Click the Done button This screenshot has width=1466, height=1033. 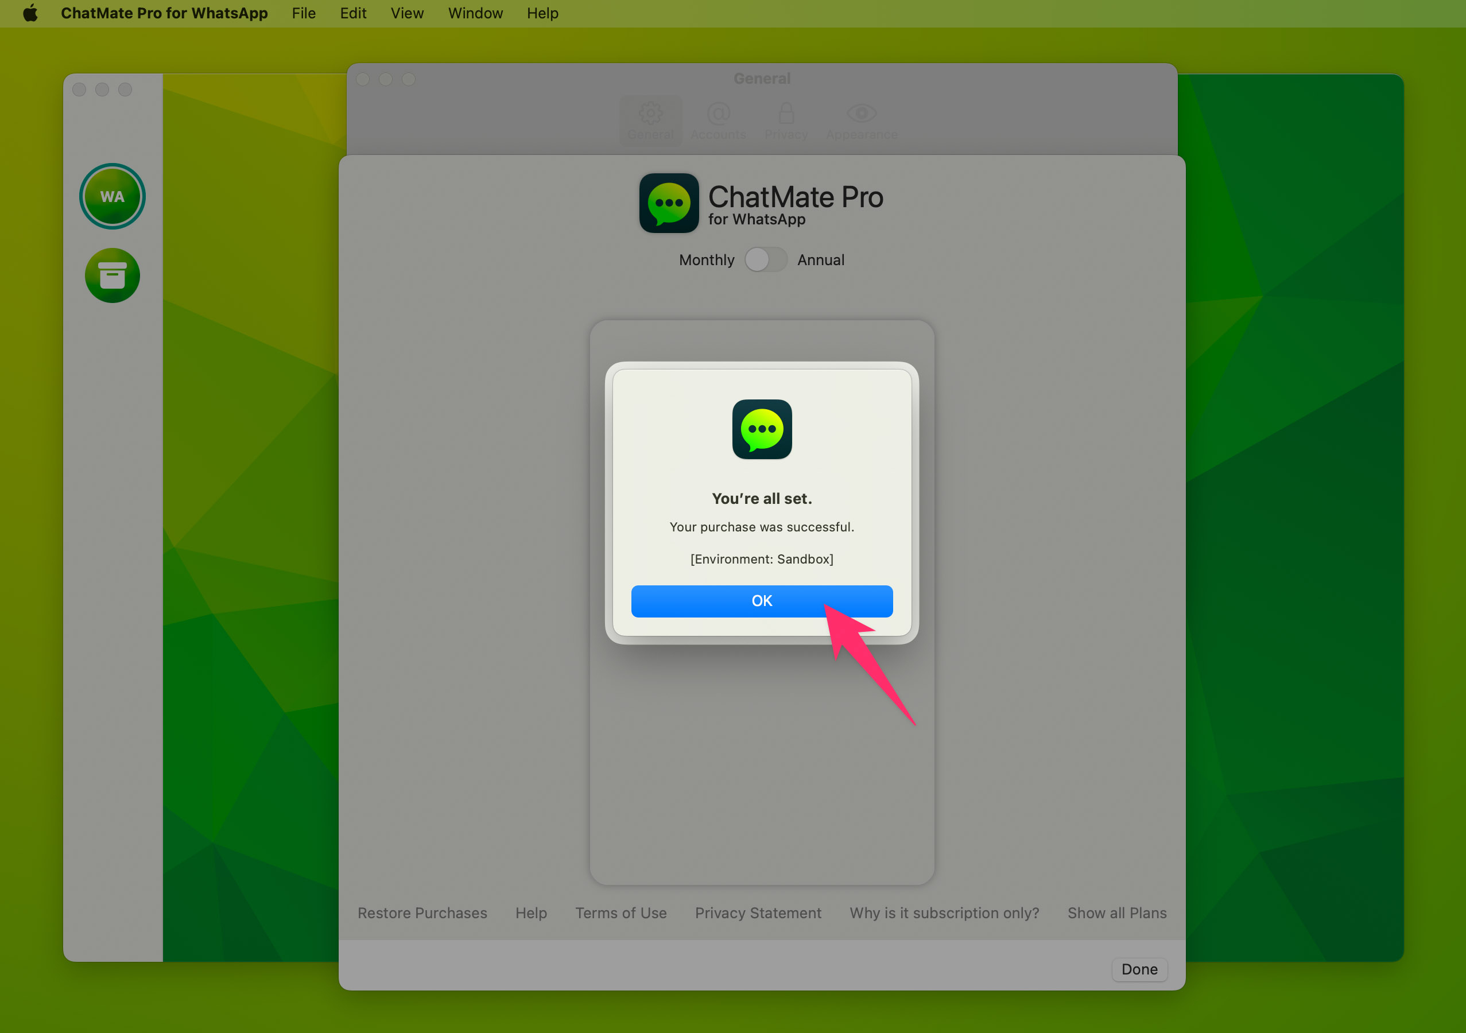[x=1139, y=969]
